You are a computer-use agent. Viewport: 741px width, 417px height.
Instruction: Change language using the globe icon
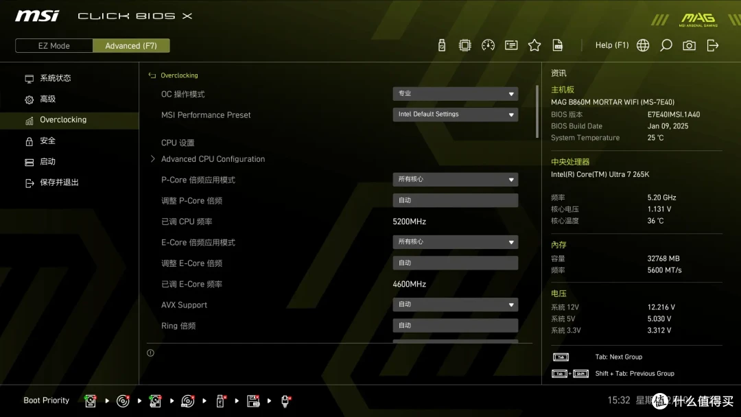point(643,45)
